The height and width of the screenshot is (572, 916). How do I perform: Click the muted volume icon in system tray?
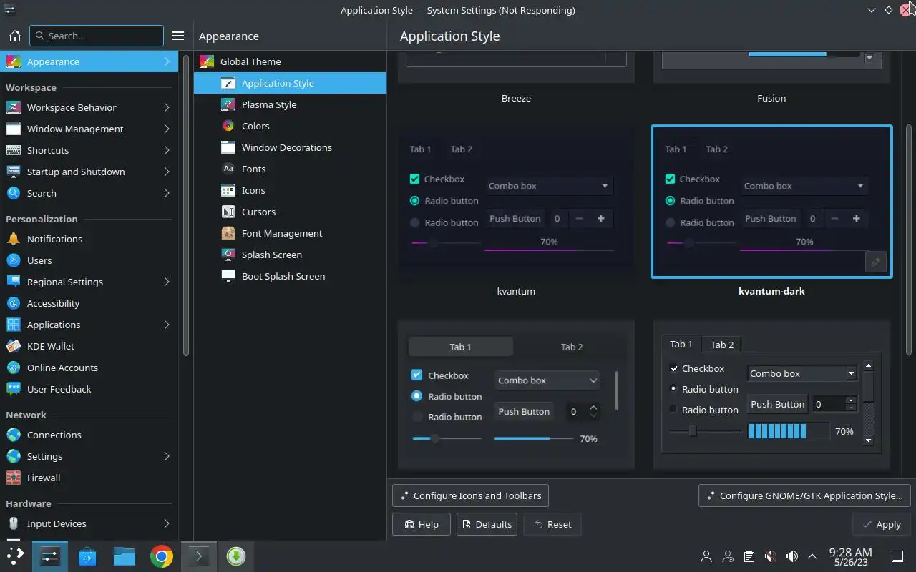point(770,556)
